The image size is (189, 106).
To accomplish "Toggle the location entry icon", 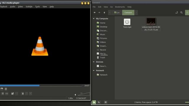I will (177, 12).
